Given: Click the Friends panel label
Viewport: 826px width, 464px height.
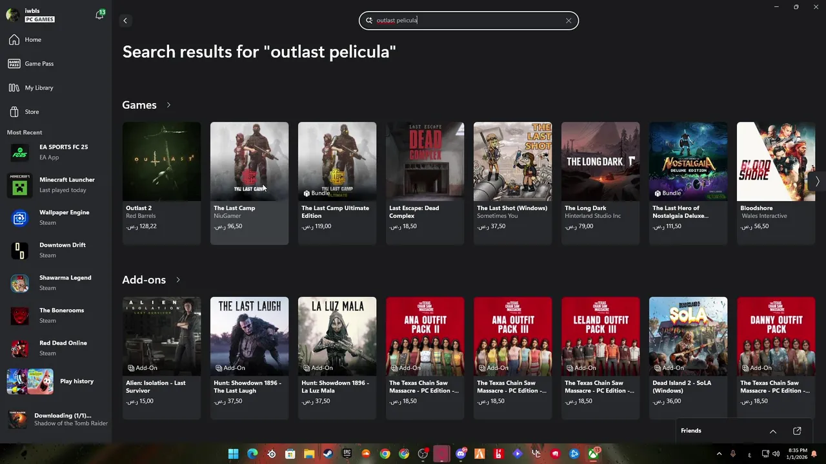Looking at the screenshot, I should coord(690,430).
